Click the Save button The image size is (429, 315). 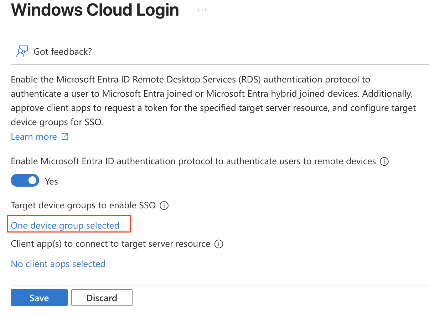coord(39,298)
